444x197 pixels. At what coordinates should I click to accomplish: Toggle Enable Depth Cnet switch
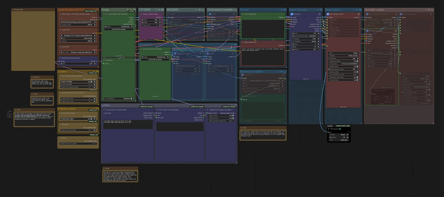tap(91, 99)
